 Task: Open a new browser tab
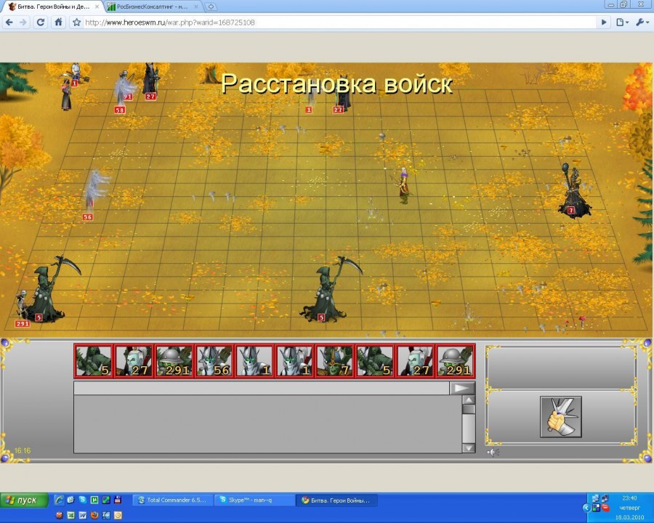[x=211, y=7]
